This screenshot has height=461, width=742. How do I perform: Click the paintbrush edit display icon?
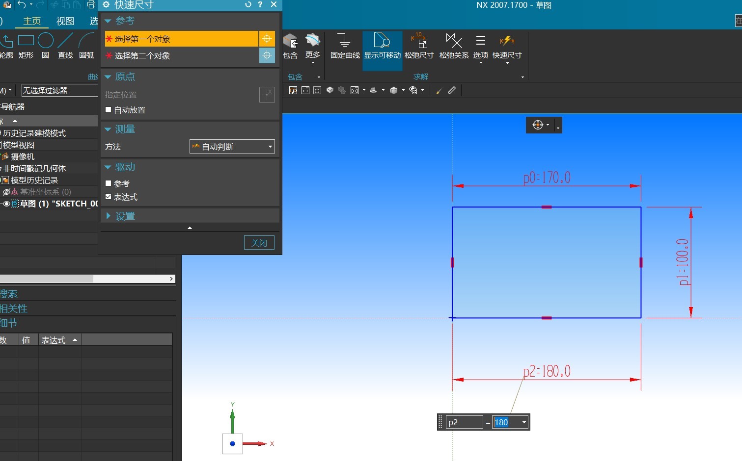tap(439, 90)
